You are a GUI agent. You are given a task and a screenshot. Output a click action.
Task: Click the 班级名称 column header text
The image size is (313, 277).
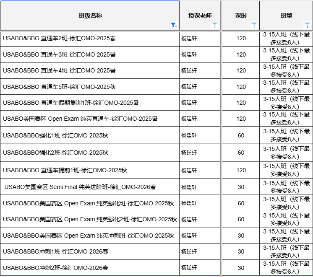90,16
